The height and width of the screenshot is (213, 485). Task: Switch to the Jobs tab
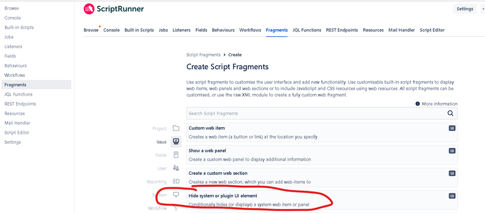pyautogui.click(x=163, y=30)
